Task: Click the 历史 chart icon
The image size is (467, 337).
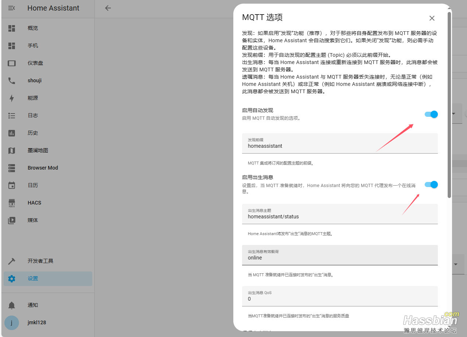Action: click(x=12, y=133)
